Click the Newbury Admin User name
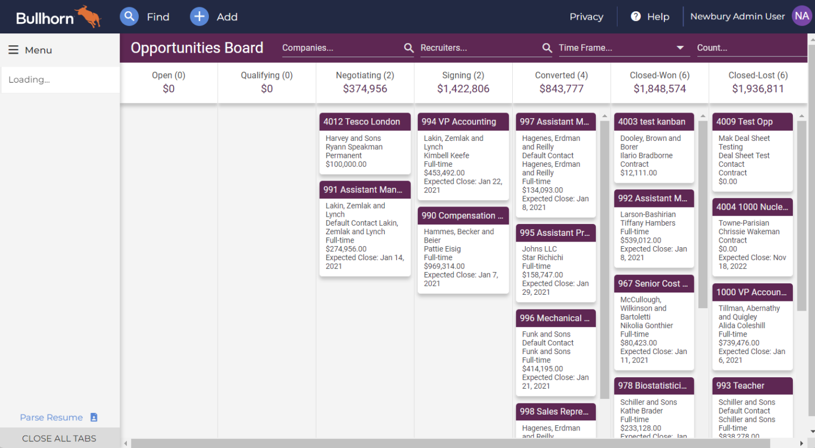This screenshot has height=448, width=815. [x=737, y=16]
